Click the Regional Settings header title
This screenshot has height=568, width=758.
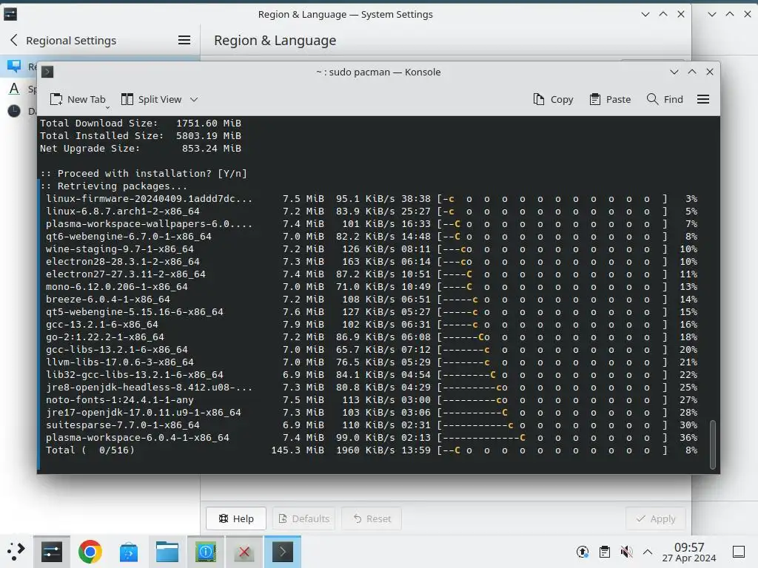pos(71,41)
